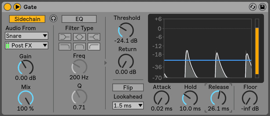Screen dimensions: 270x116
Task: Open the Audio From Snare dropdown
Action: [x=27, y=36]
